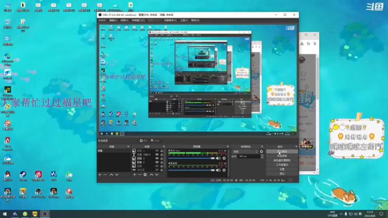This screenshot has height=218, width=388.
Task: Click the Exit button in Controls
Action: click(282, 174)
